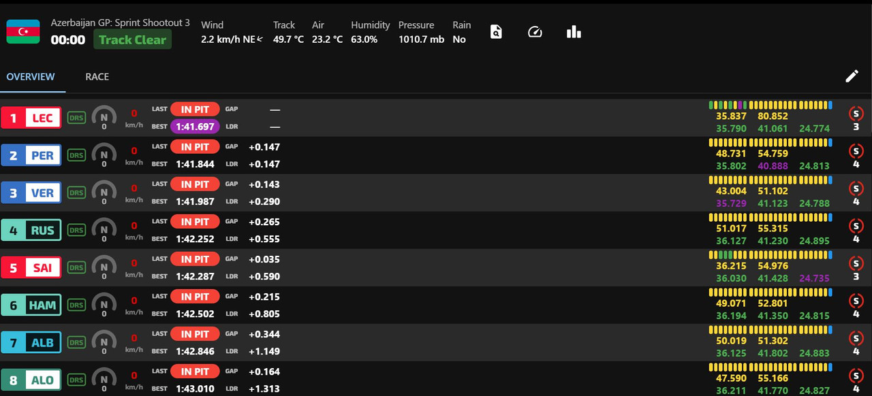The image size is (872, 396).
Task: Click the soft tyre icon for VER
Action: click(856, 188)
